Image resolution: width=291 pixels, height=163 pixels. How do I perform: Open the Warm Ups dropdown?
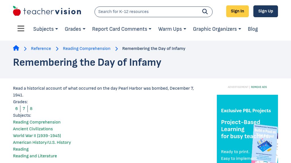172,29
